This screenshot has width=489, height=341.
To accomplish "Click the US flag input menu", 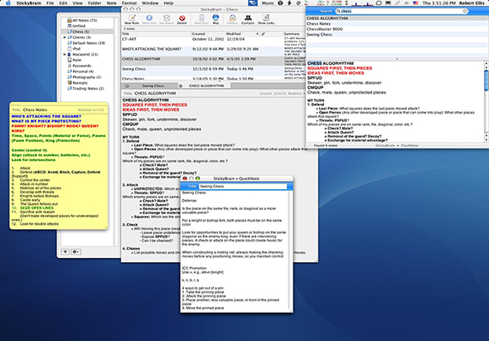I will pos(415,3).
